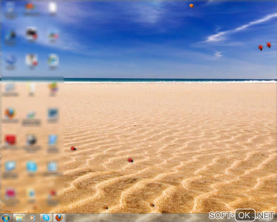Open the Windows Start menu orb
The image size is (277, 222).
pos(6,218)
